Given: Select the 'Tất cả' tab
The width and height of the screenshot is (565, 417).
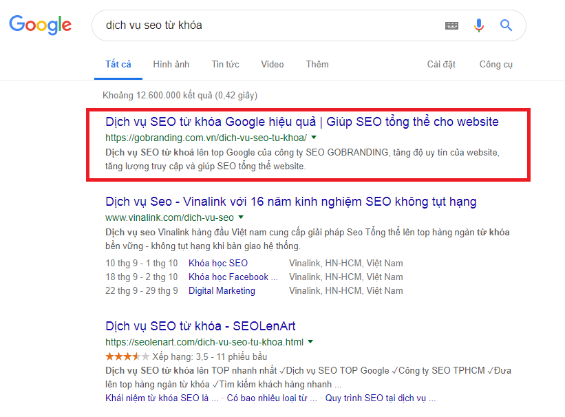Looking at the screenshot, I should [118, 64].
